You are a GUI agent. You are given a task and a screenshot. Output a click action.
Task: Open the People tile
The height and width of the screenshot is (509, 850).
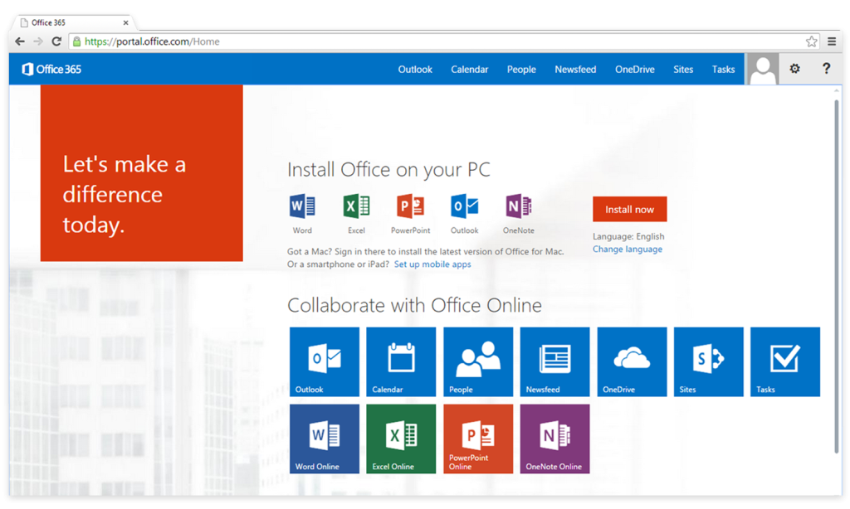478,361
